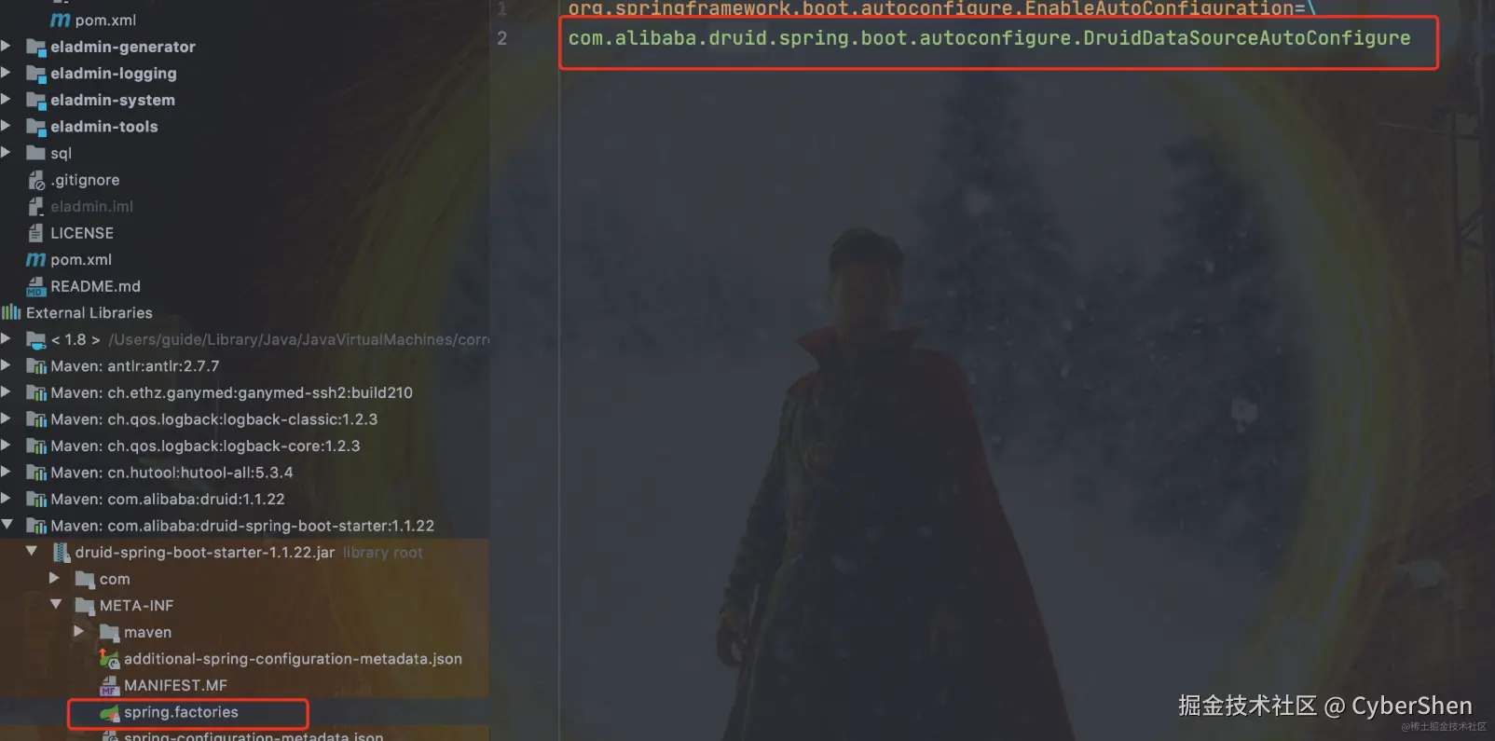1495x741 pixels.
Task: Expand the sql folder
Action: [7, 152]
